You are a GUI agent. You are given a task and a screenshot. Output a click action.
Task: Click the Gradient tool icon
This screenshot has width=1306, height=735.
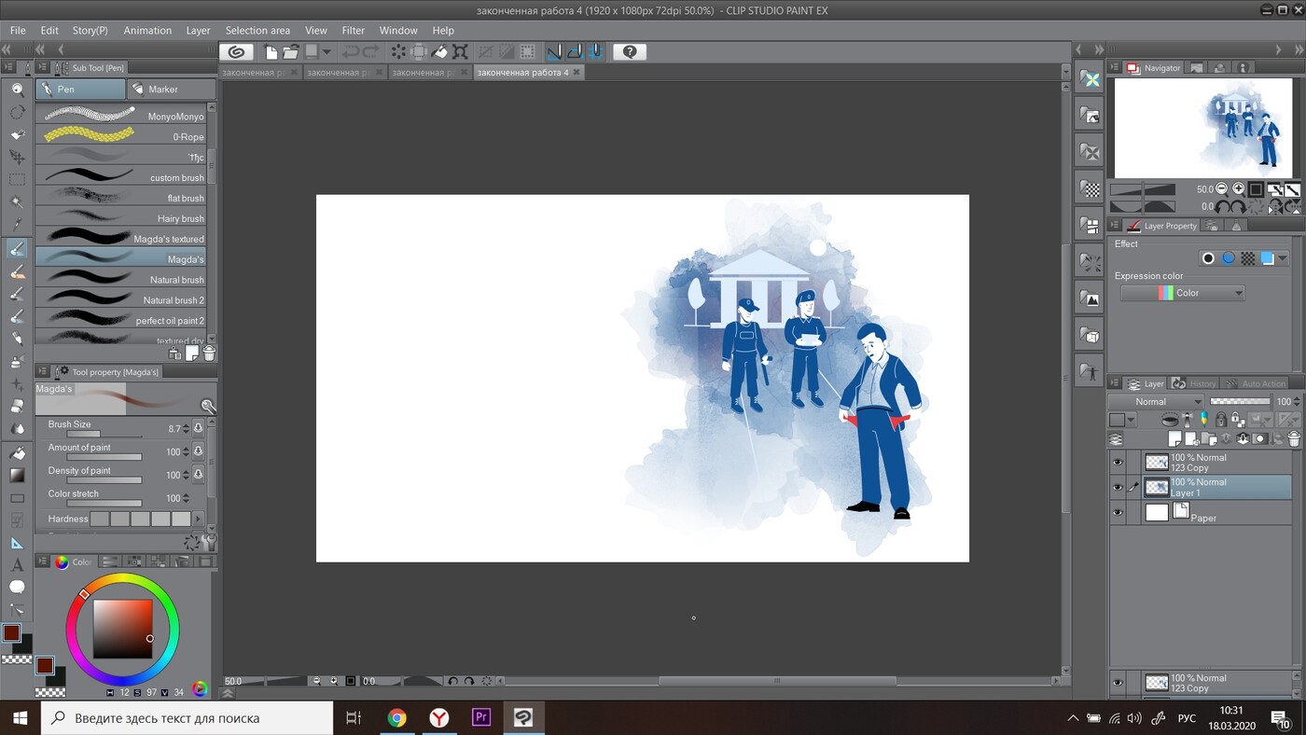pyautogui.click(x=17, y=475)
